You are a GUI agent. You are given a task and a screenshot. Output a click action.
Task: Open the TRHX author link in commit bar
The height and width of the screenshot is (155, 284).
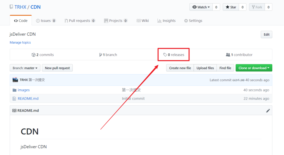click(x=24, y=80)
